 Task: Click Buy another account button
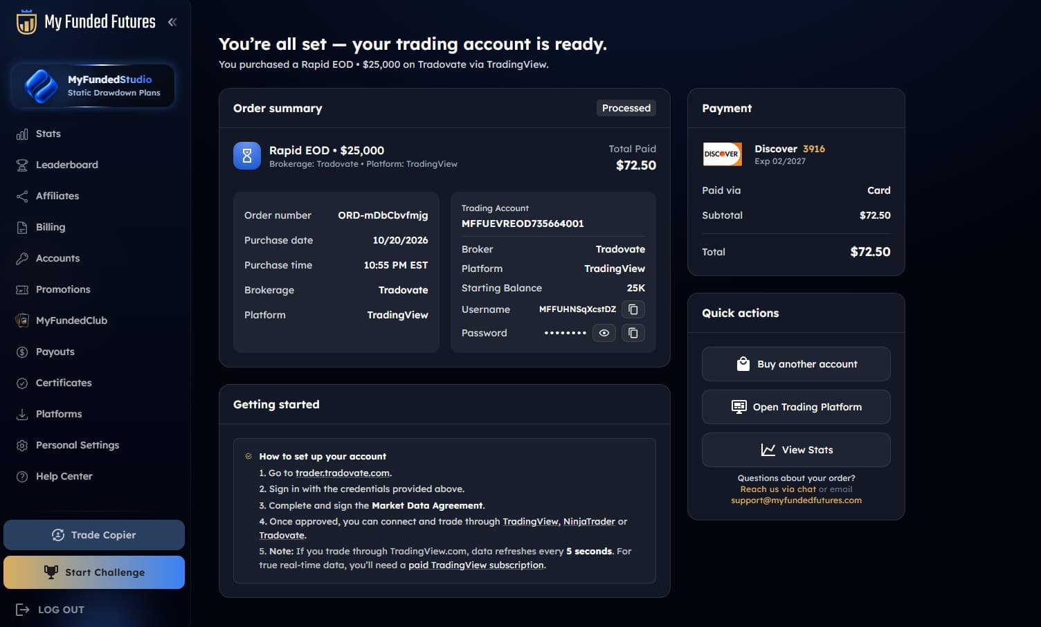coord(796,364)
